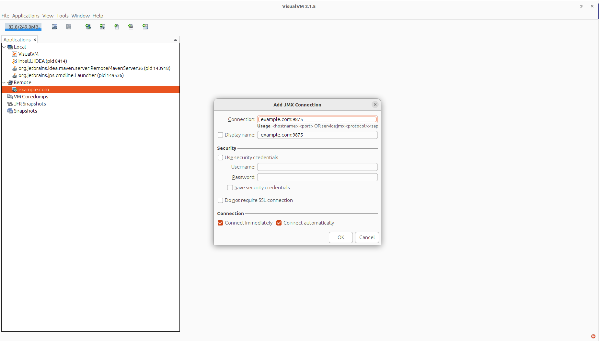599x341 pixels.
Task: Enable Use security credentials
Action: pyautogui.click(x=220, y=158)
